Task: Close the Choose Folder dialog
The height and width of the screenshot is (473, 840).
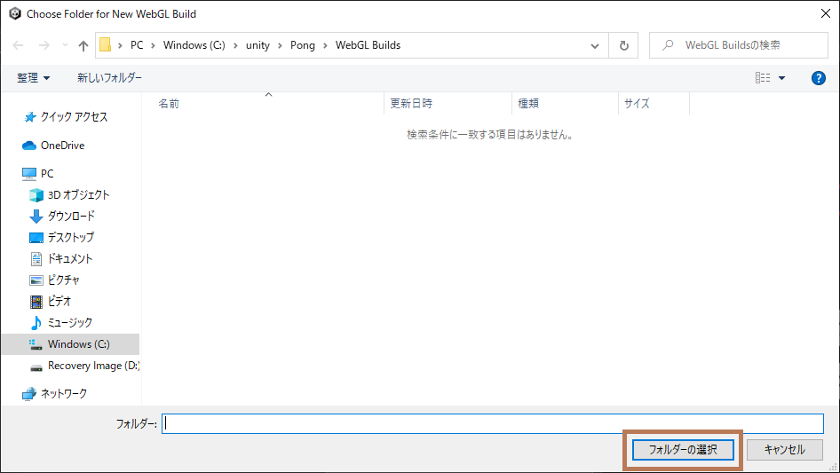Action: pyautogui.click(x=826, y=13)
